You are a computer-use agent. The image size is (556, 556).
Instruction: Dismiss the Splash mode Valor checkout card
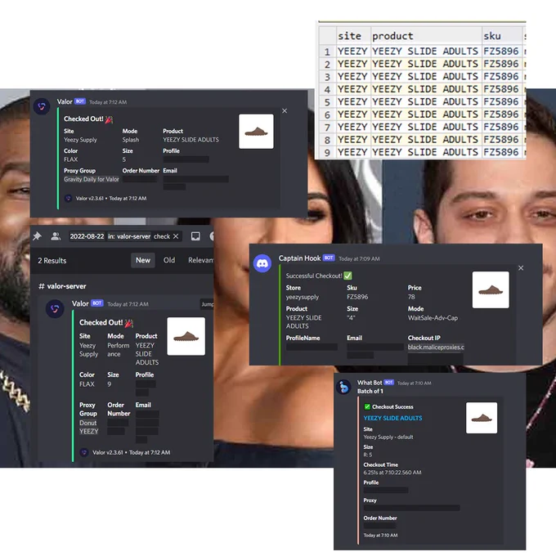[285, 111]
